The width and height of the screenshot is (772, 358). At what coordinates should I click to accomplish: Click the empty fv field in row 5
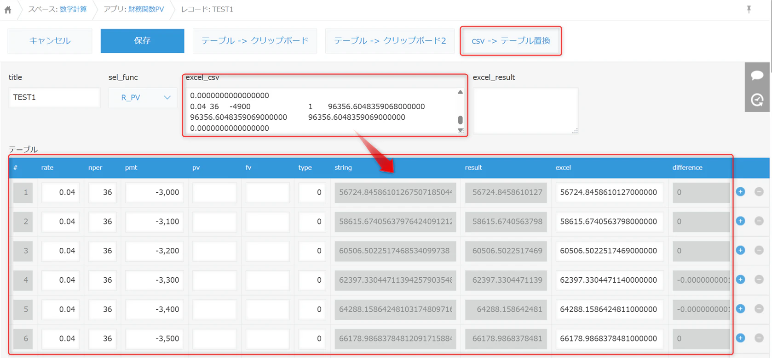point(268,309)
